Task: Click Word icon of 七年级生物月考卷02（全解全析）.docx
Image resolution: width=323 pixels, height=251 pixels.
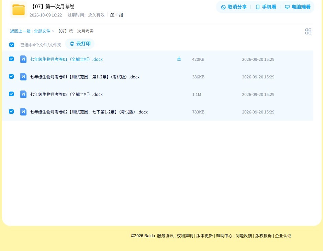Action: pyautogui.click(x=23, y=94)
